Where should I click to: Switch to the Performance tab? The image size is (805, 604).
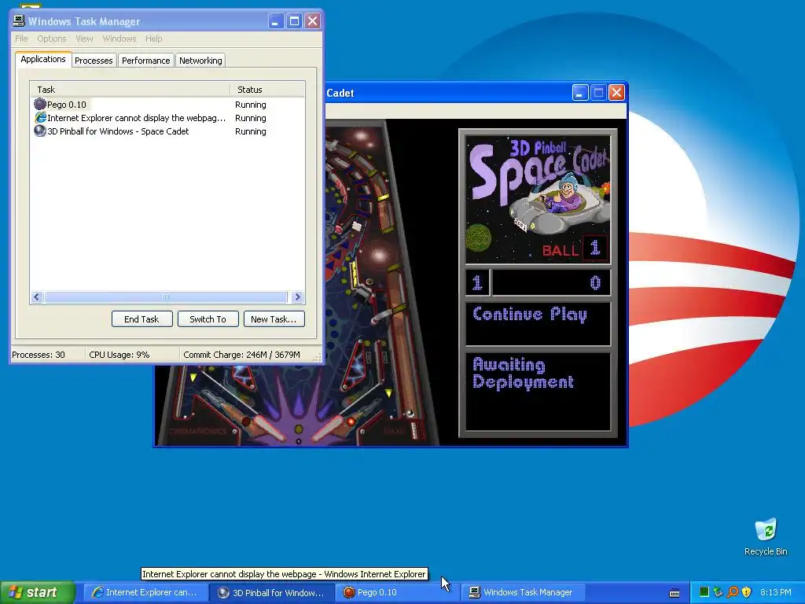tap(145, 60)
